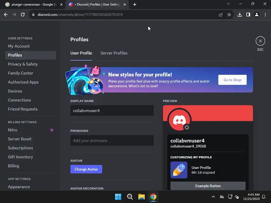Screen dimensions: 271x203
Task: Click the Example Button in preview
Action: click(x=208, y=186)
